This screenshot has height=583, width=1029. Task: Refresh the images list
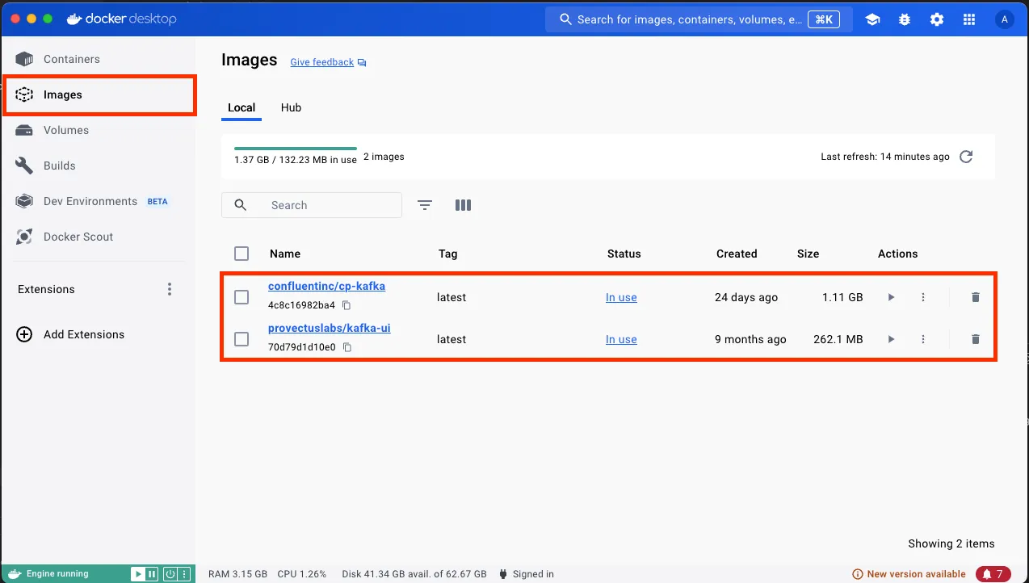point(966,157)
